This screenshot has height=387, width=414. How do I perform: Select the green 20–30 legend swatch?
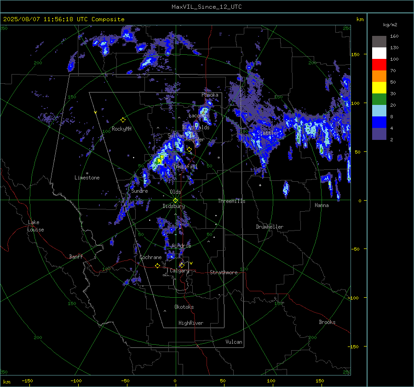[379, 99]
